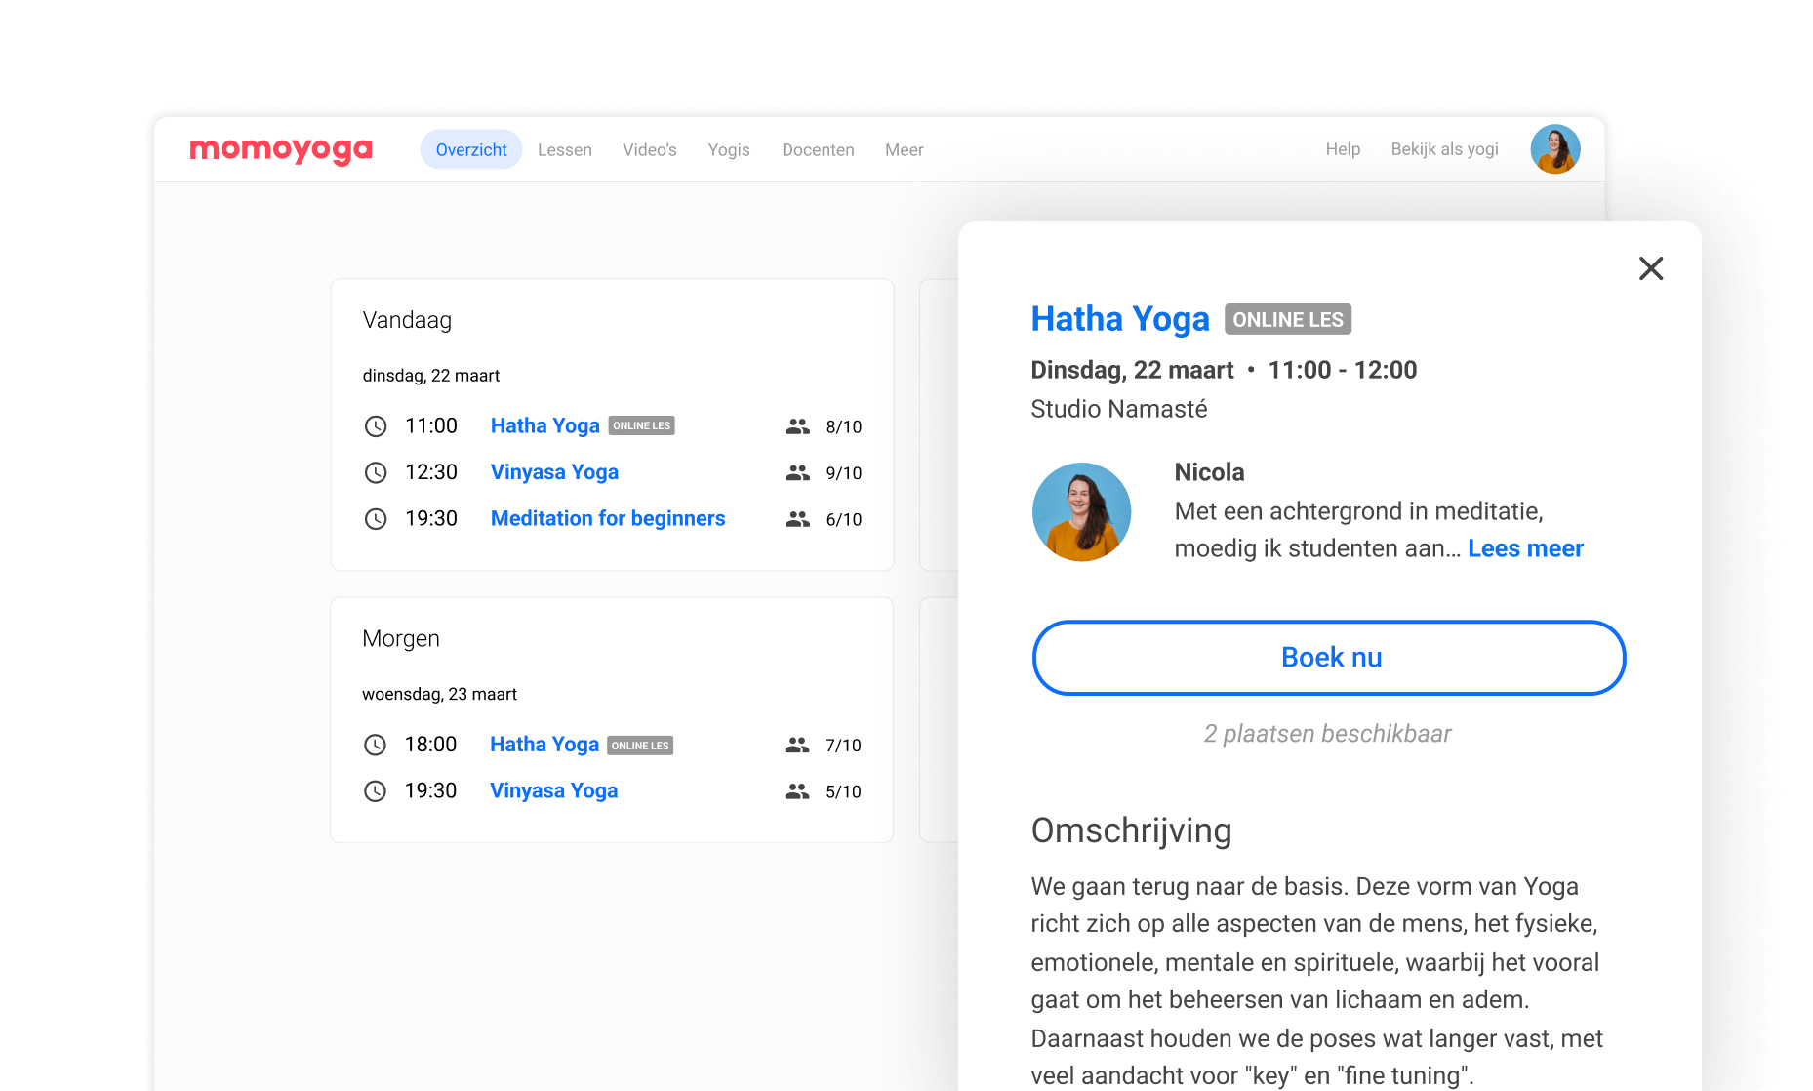Viewport: 1813px width, 1091px height.
Task: Switch to the Lessen tab
Action: [x=564, y=150]
